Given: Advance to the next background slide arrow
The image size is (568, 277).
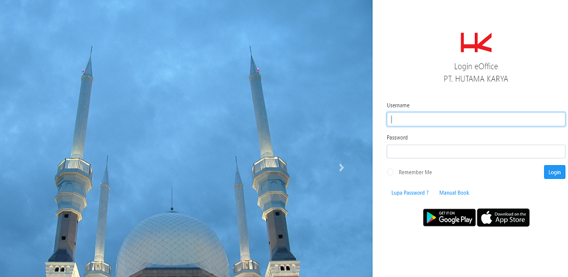Looking at the screenshot, I should click(342, 167).
